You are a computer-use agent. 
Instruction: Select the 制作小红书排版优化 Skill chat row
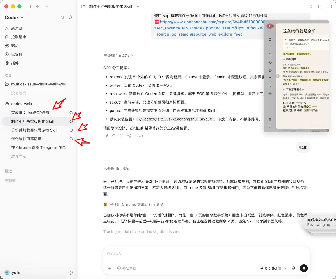click(38, 121)
